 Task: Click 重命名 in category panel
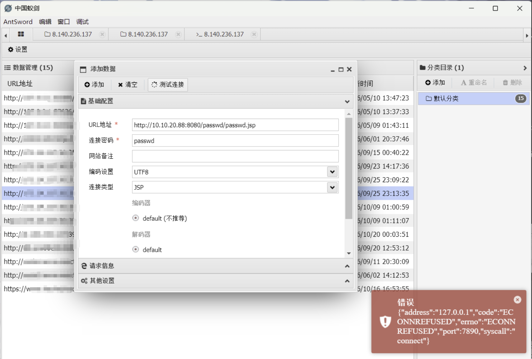coord(474,83)
